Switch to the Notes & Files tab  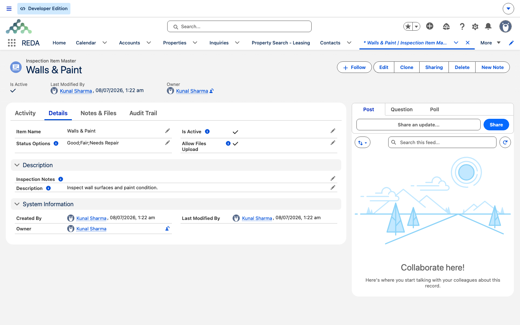click(x=99, y=113)
